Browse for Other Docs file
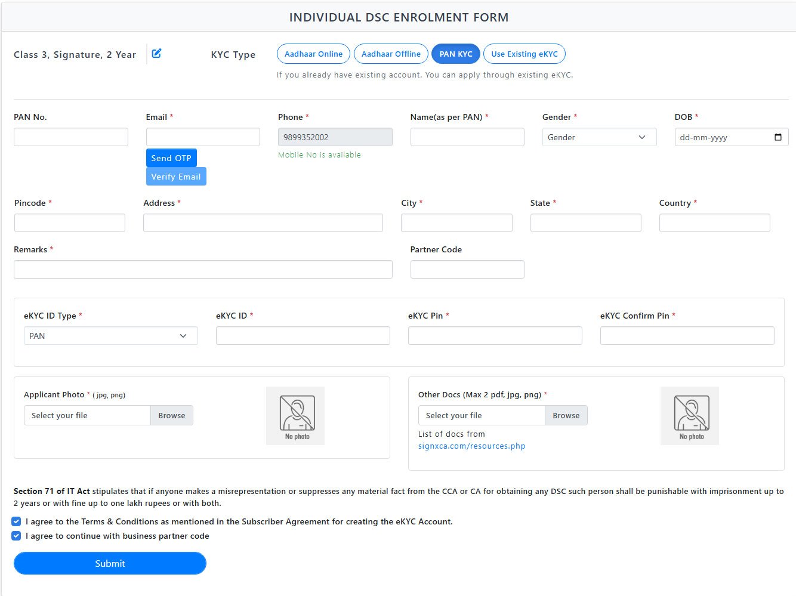Image resolution: width=796 pixels, height=596 pixels. click(x=566, y=415)
